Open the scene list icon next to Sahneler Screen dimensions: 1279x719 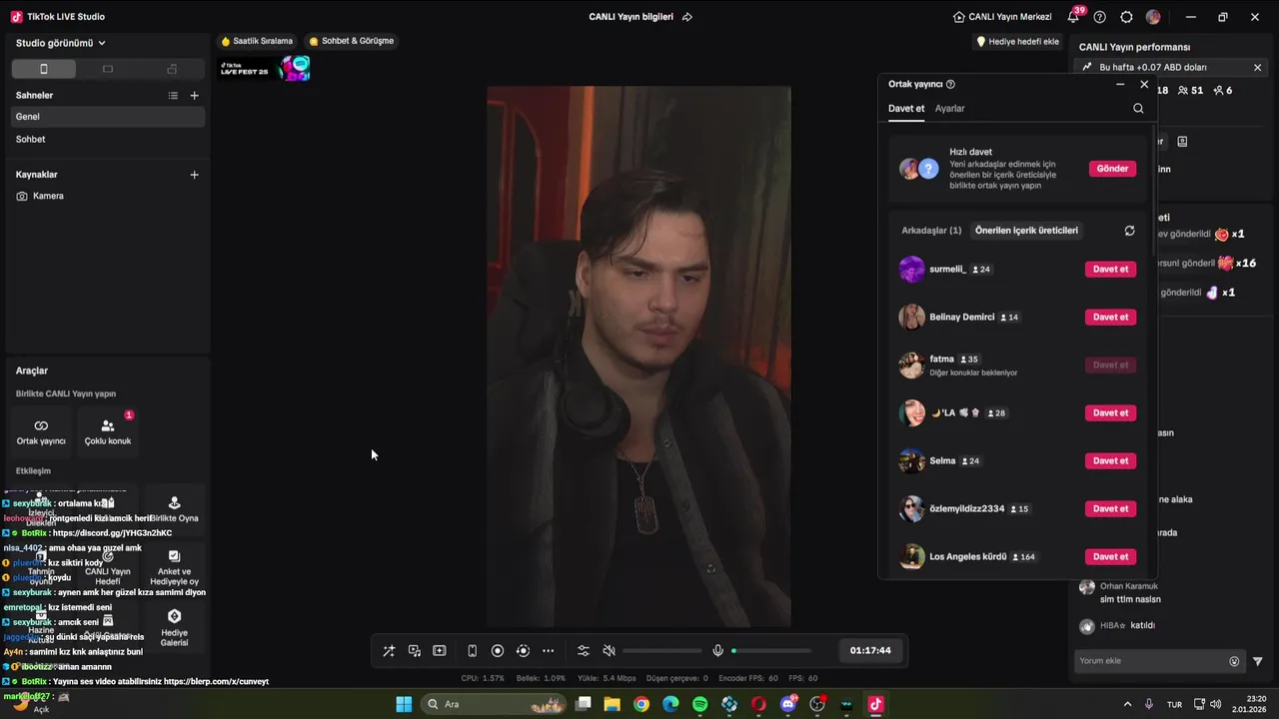coord(173,95)
